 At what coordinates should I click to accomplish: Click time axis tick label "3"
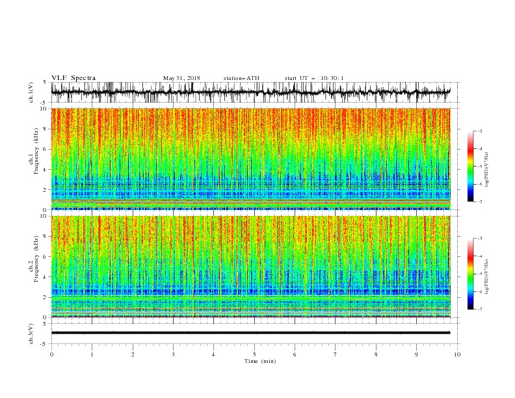[173, 354]
